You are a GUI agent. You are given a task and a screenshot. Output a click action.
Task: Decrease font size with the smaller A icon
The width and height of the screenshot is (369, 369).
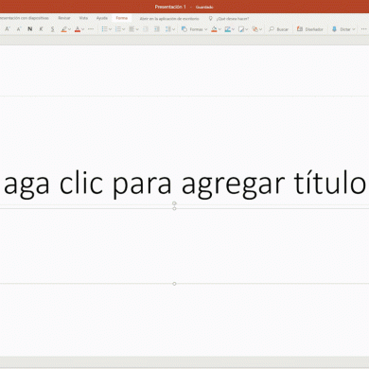tap(19, 29)
